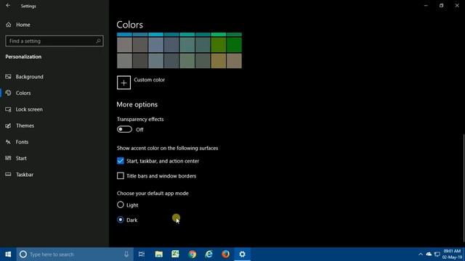The width and height of the screenshot is (465, 261).
Task: Launch Internet Explorer from the taskbar
Action: coord(209,254)
